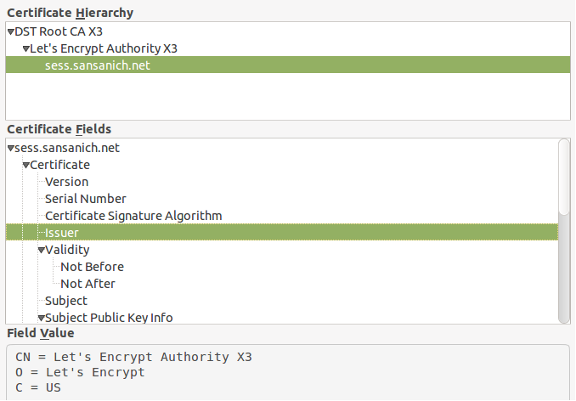Collapse the Validity node triangle
The width and height of the screenshot is (576, 401).
pos(42,251)
